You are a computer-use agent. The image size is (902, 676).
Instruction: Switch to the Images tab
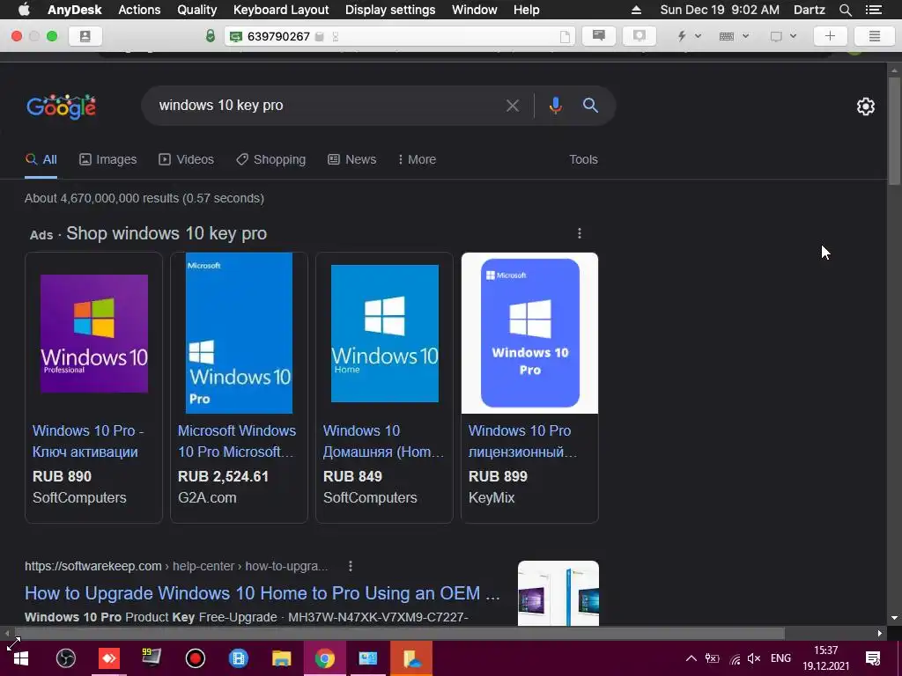[x=108, y=160]
